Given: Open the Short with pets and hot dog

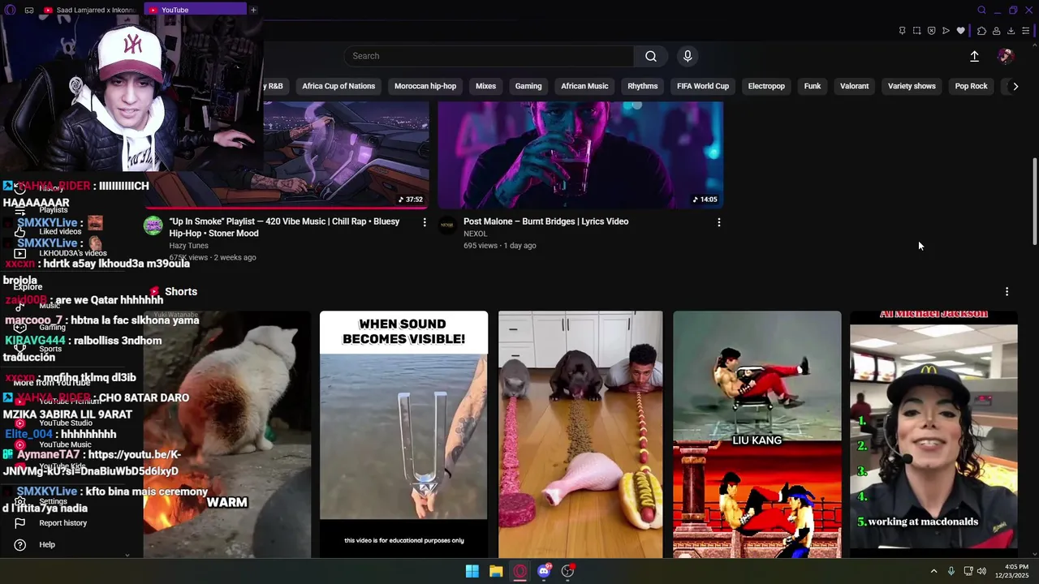Looking at the screenshot, I should (x=580, y=434).
